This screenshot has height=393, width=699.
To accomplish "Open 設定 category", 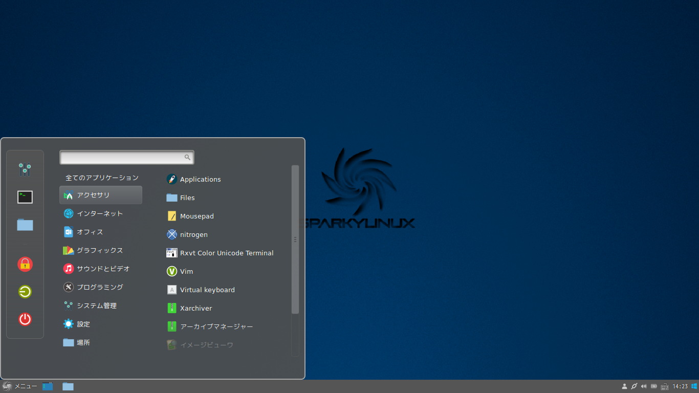I will (x=101, y=324).
